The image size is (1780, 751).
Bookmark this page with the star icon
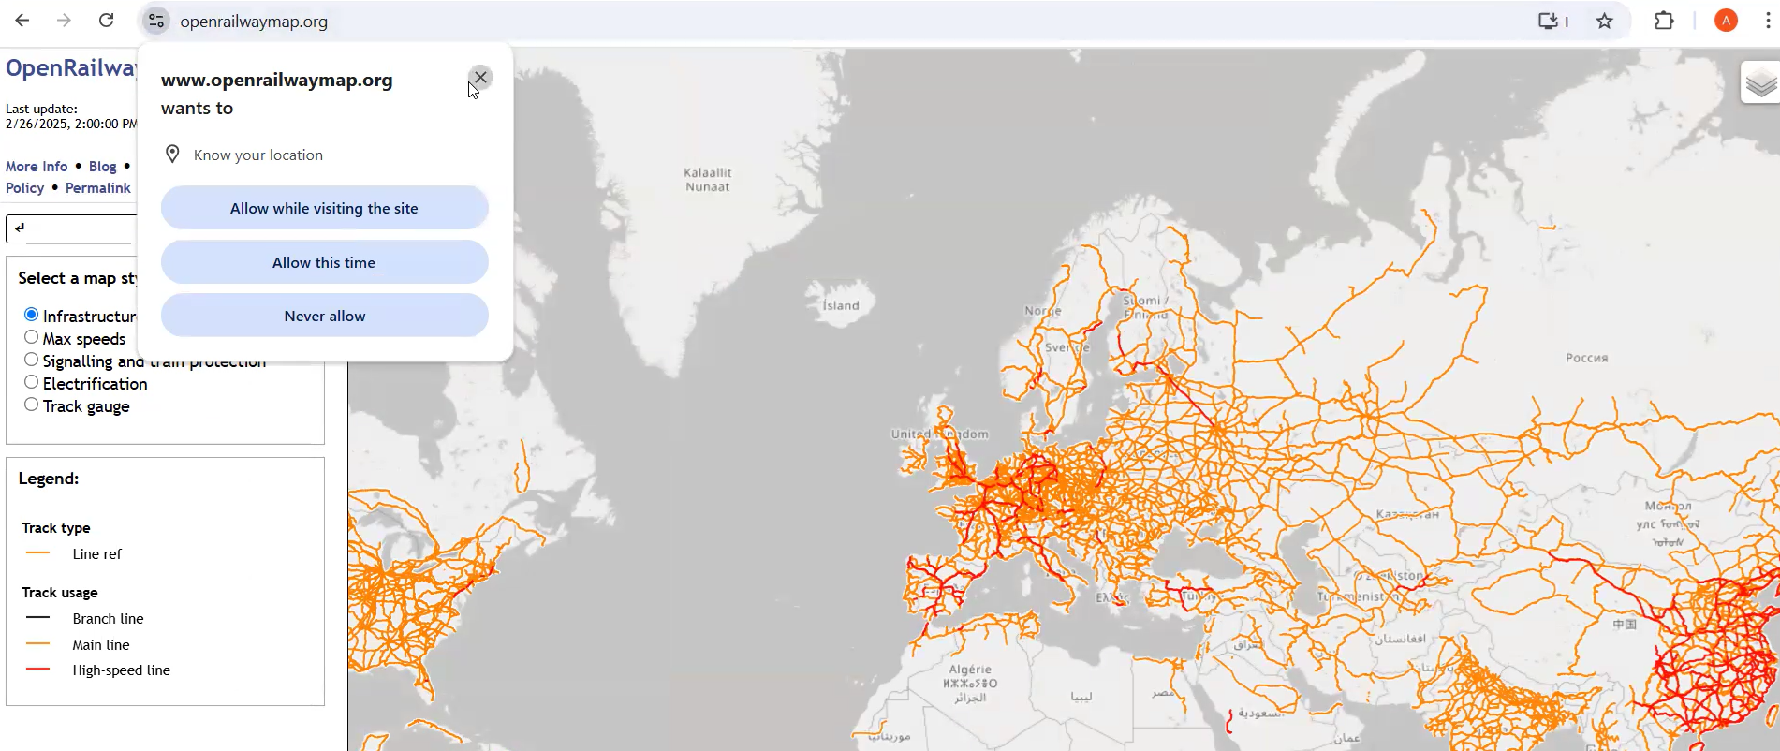click(1605, 21)
